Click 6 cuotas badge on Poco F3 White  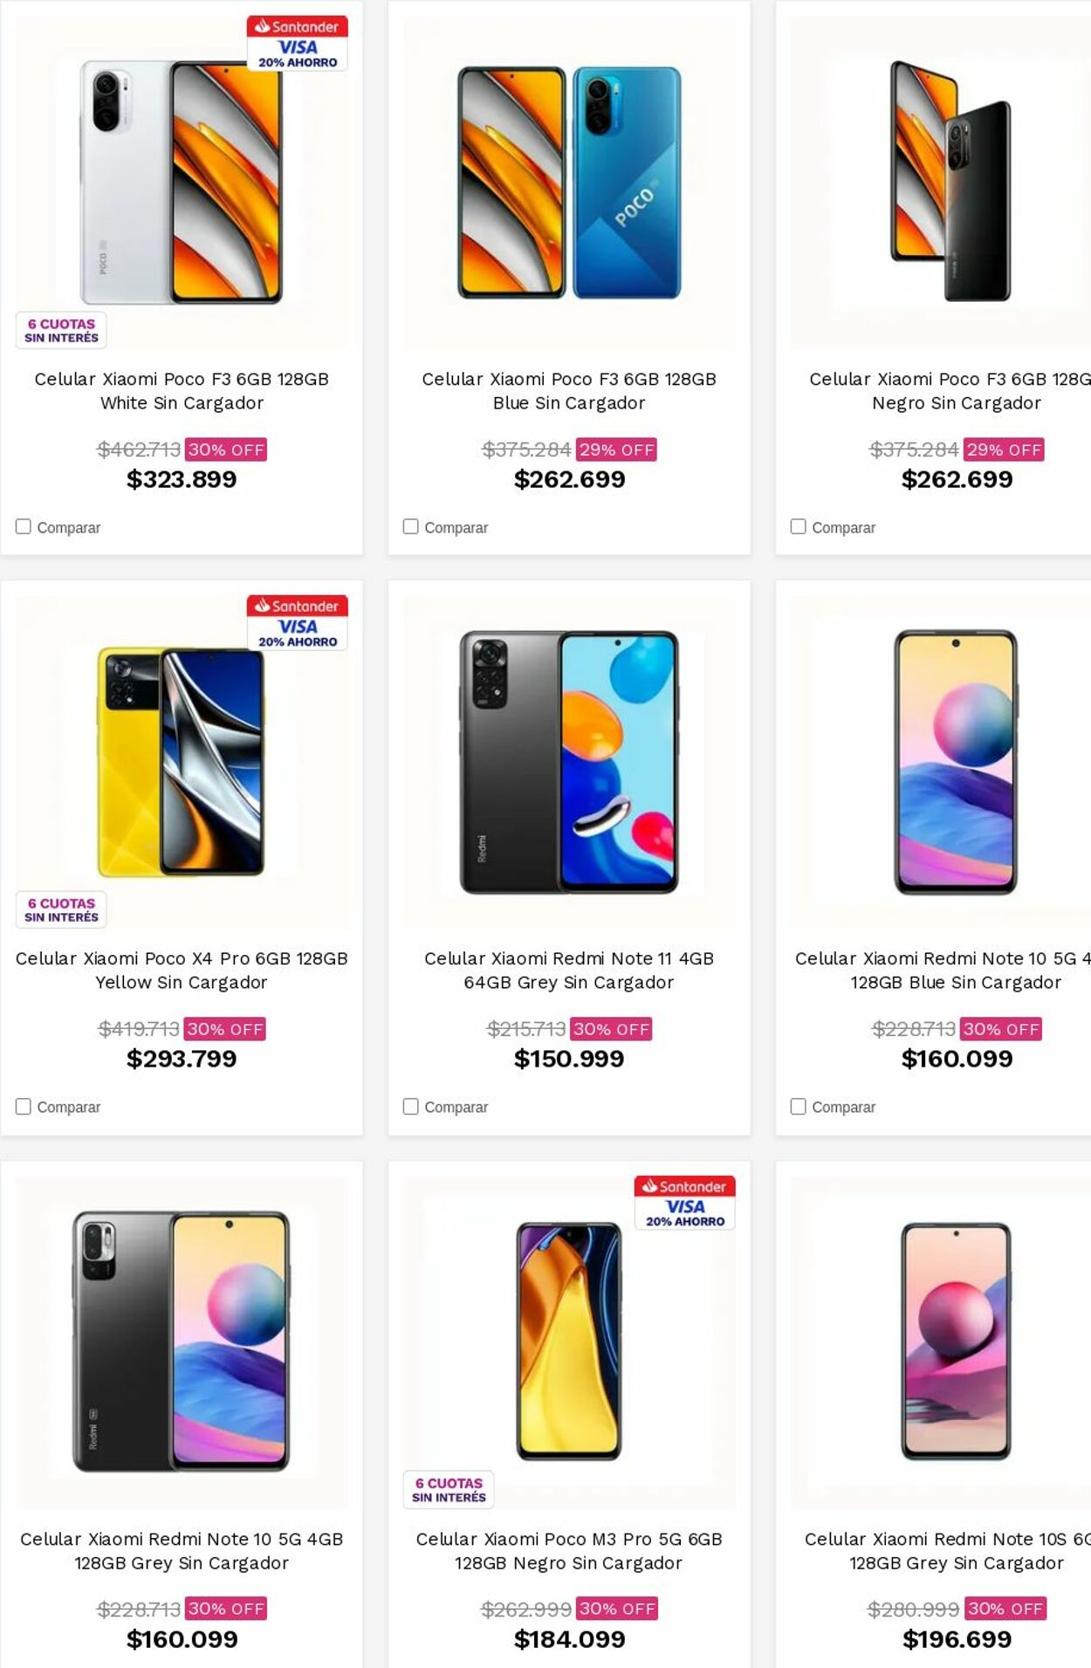(61, 331)
